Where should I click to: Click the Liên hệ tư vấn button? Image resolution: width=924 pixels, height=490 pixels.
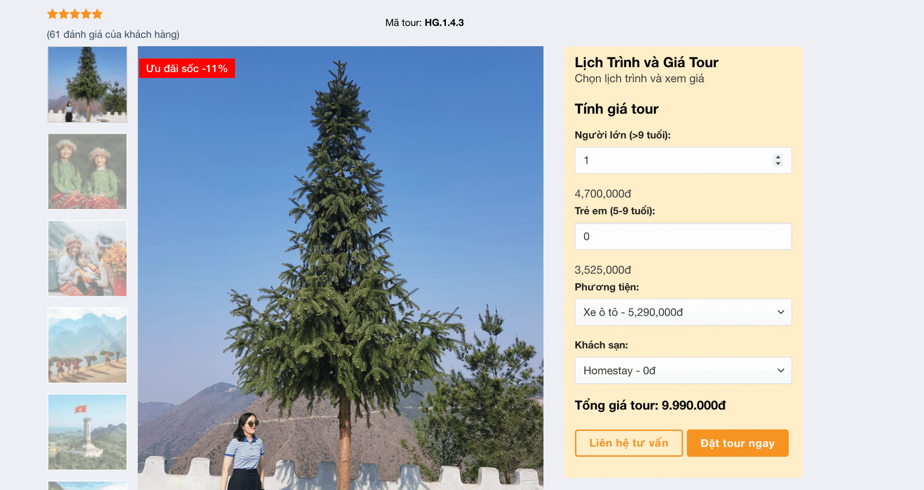pos(629,443)
